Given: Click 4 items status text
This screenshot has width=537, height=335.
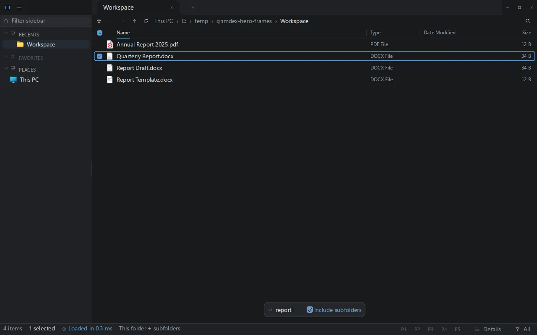Looking at the screenshot, I should [x=13, y=329].
